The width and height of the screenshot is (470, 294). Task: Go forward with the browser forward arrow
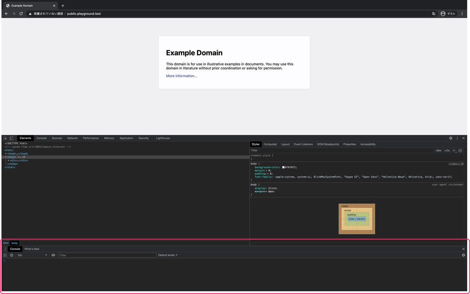[x=14, y=14]
